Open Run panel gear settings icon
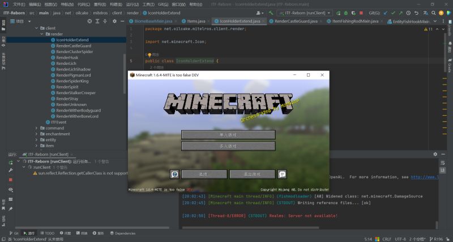This screenshot has height=242, width=453. [435, 154]
